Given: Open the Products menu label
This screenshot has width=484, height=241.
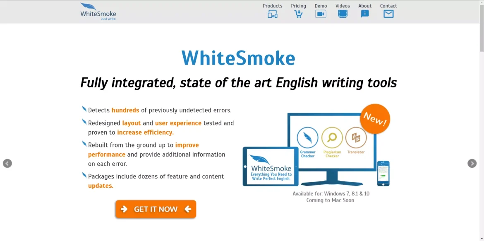Looking at the screenshot, I should tap(273, 6).
